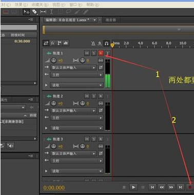Click the red Record transport button

click(x=190, y=187)
